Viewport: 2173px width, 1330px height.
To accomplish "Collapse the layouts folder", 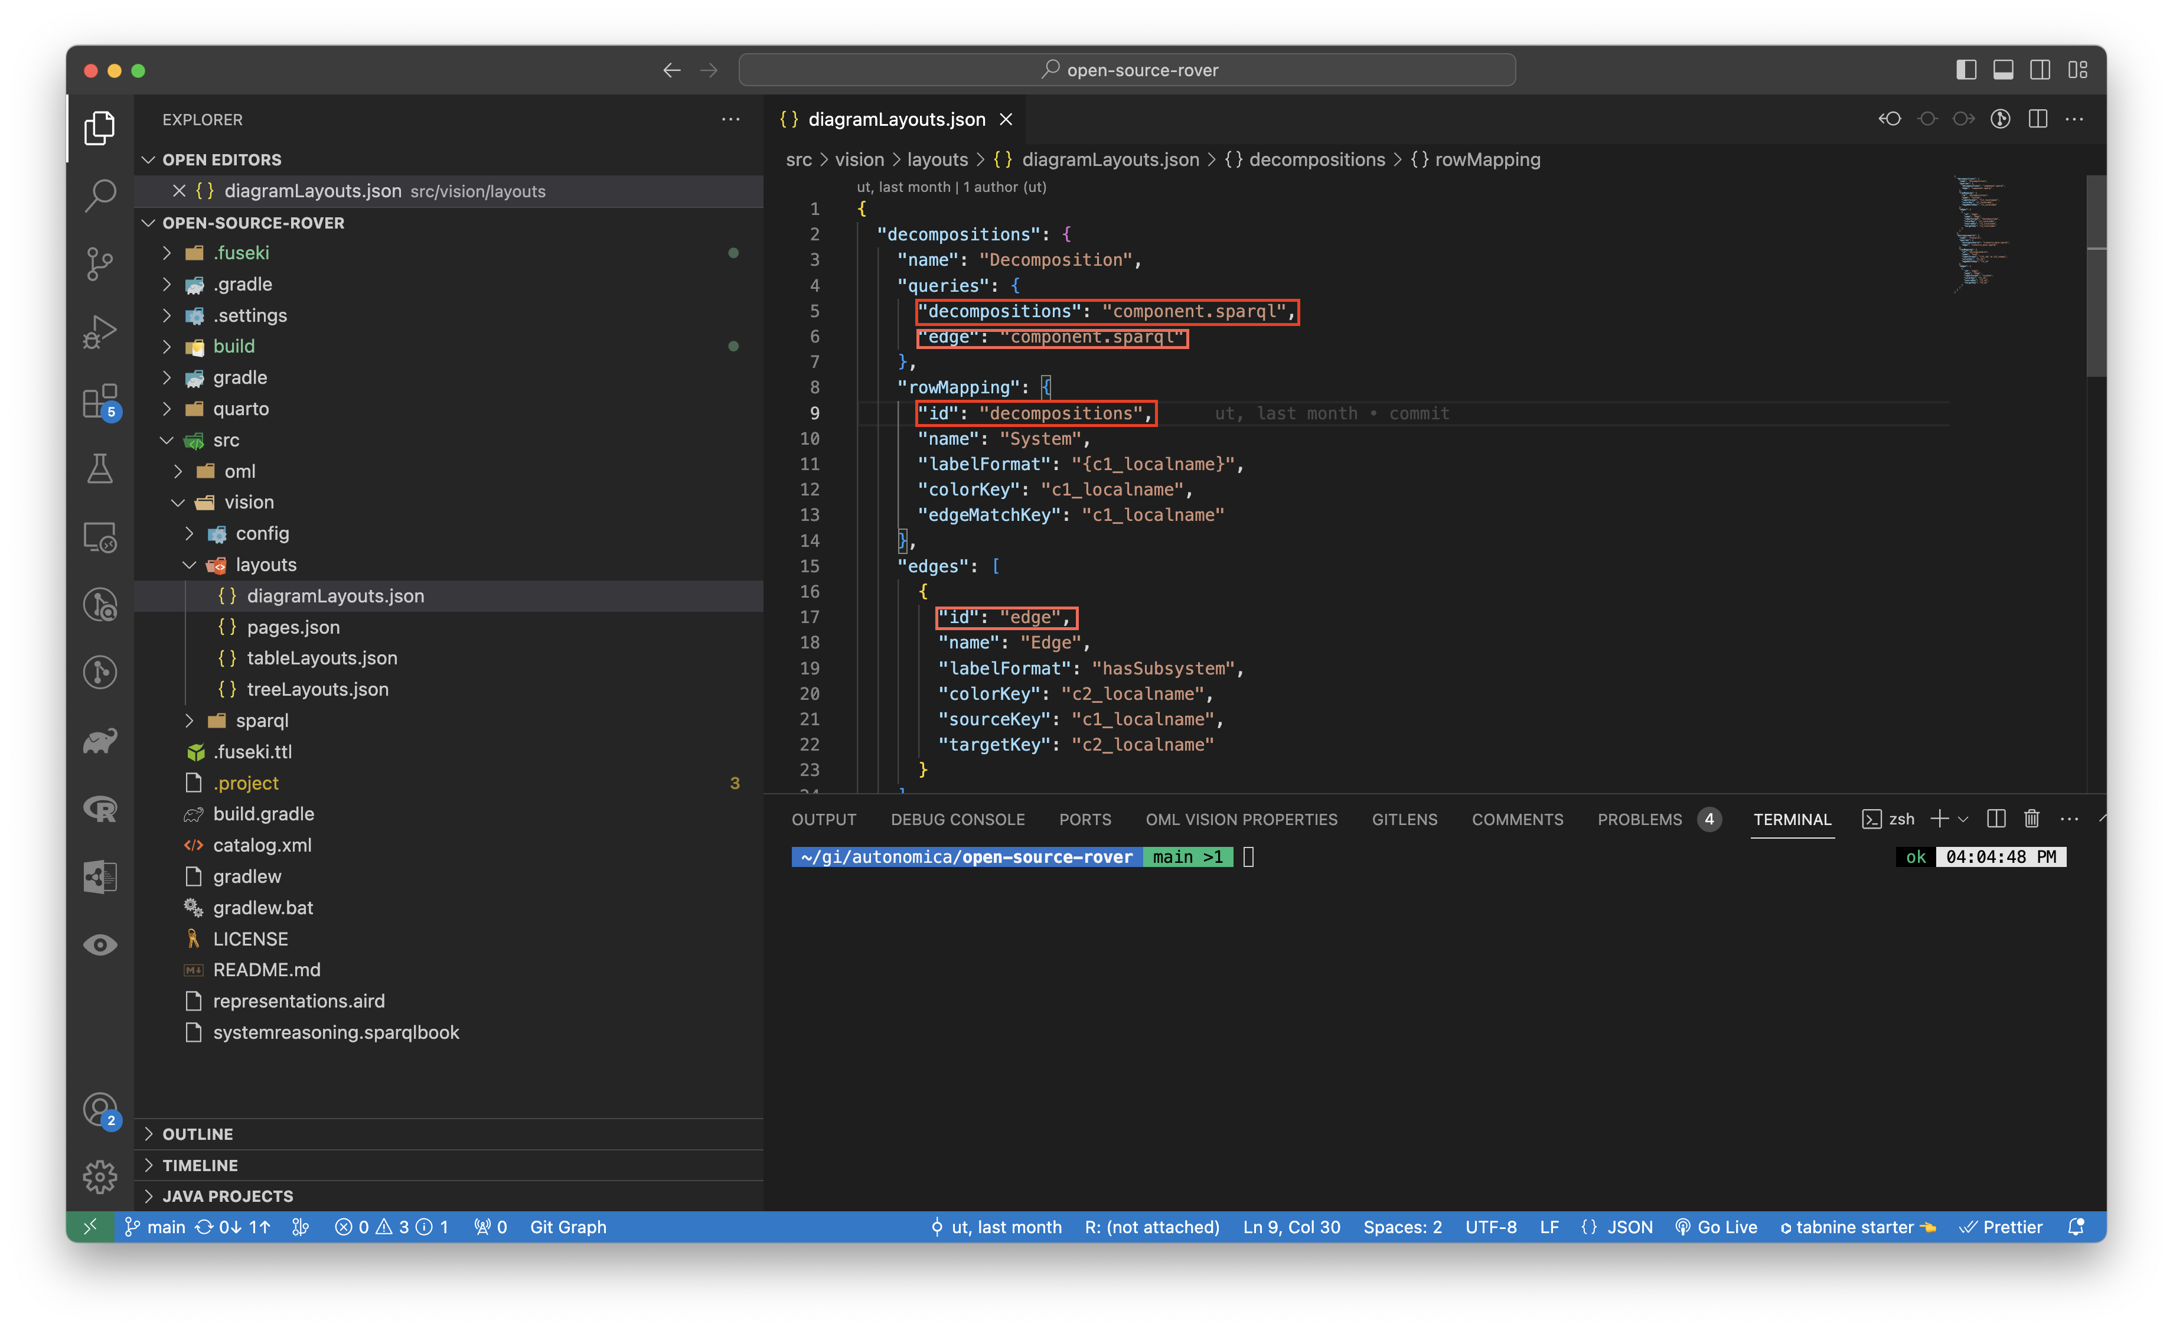I will (448, 565).
